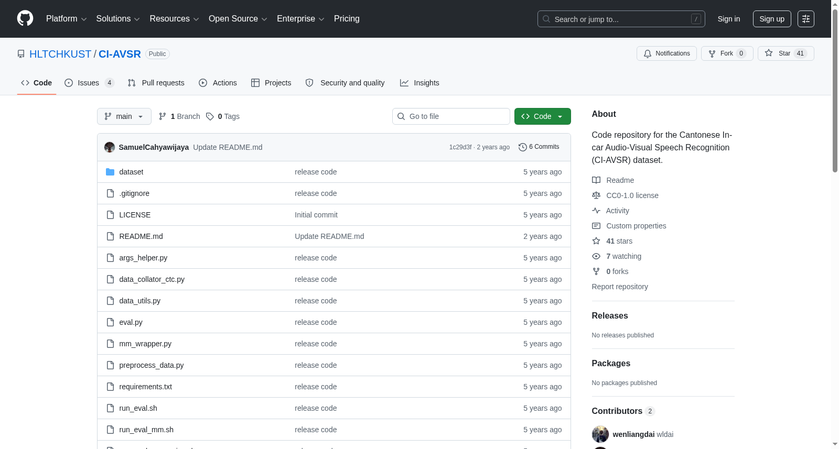
Task: Click the LICENSE file icon
Action: click(110, 215)
